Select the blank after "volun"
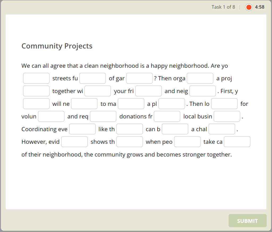Viewport: 272px width, 232px height. pos(51,116)
